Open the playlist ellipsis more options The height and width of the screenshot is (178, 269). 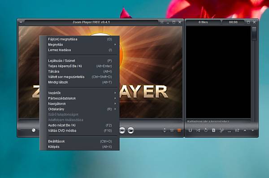click(229, 131)
